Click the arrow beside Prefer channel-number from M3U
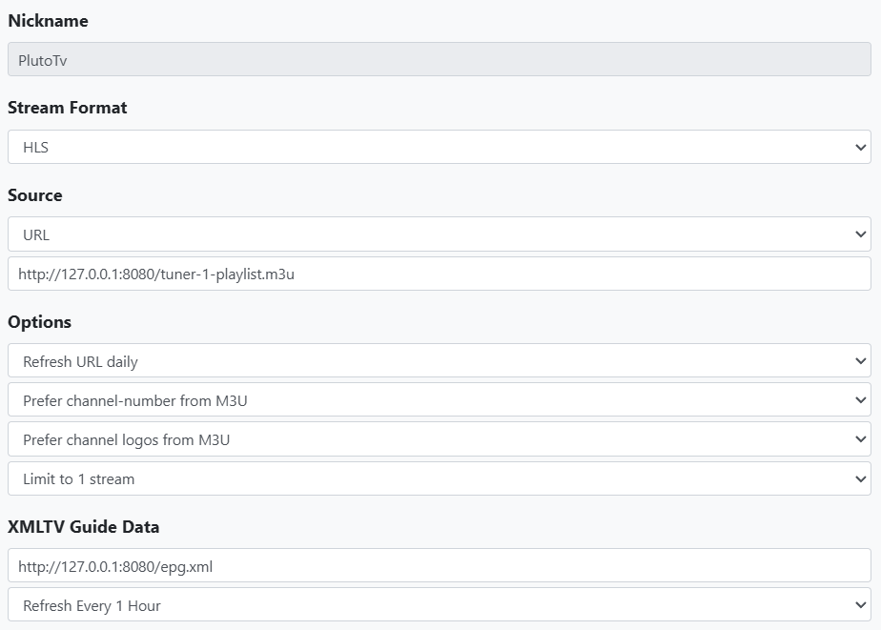Viewport: 881px width, 630px height. pos(861,400)
